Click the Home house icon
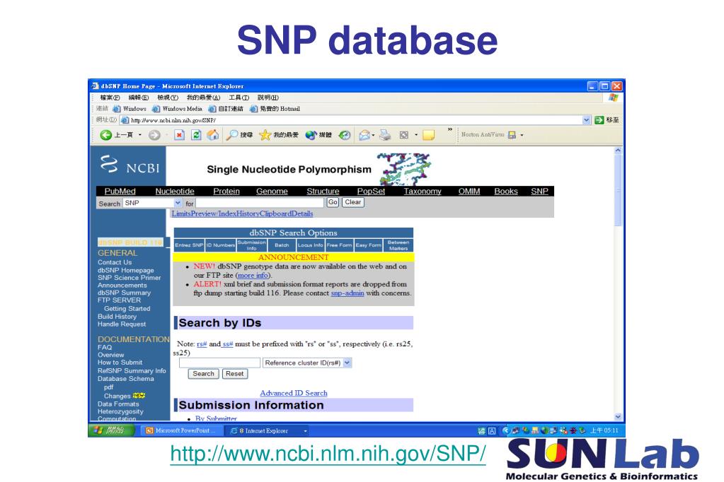This screenshot has height=482, width=724. (x=213, y=135)
